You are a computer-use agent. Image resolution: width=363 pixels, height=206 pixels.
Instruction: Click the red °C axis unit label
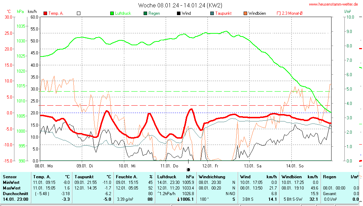tap(9, 12)
